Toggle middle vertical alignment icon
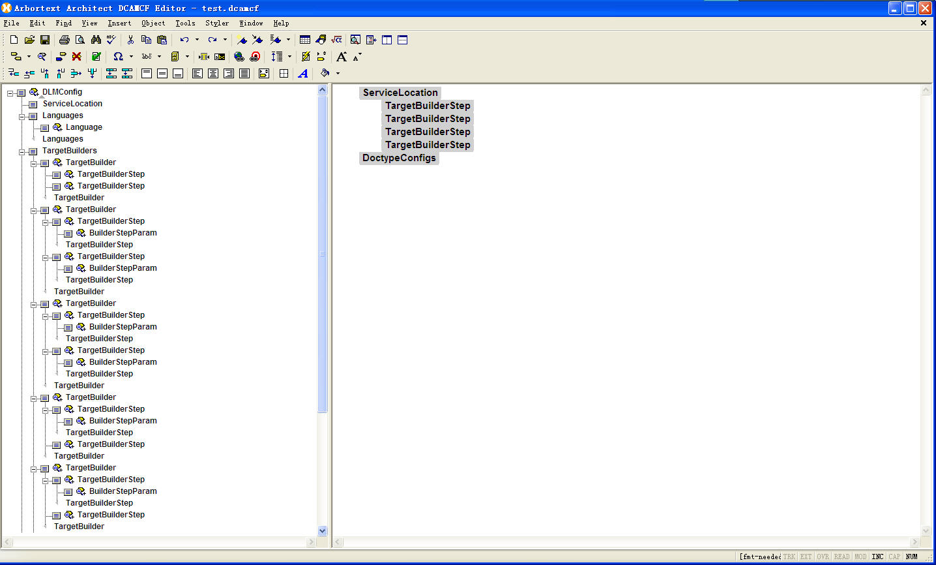Screen dimensions: 936x565 pos(162,74)
